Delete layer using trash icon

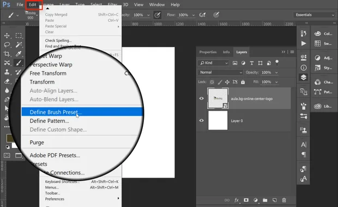click(284, 200)
